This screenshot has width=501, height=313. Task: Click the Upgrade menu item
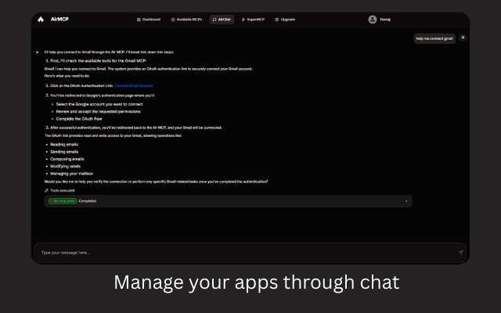pos(286,20)
